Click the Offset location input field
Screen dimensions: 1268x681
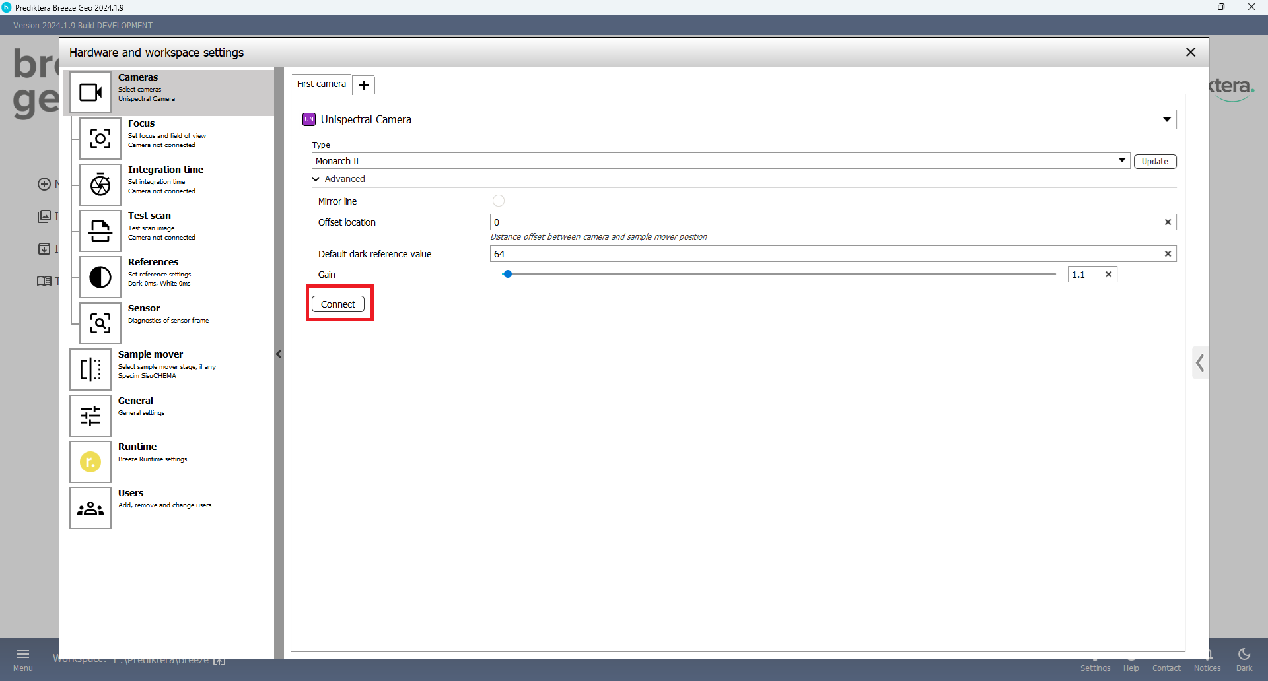pos(826,222)
